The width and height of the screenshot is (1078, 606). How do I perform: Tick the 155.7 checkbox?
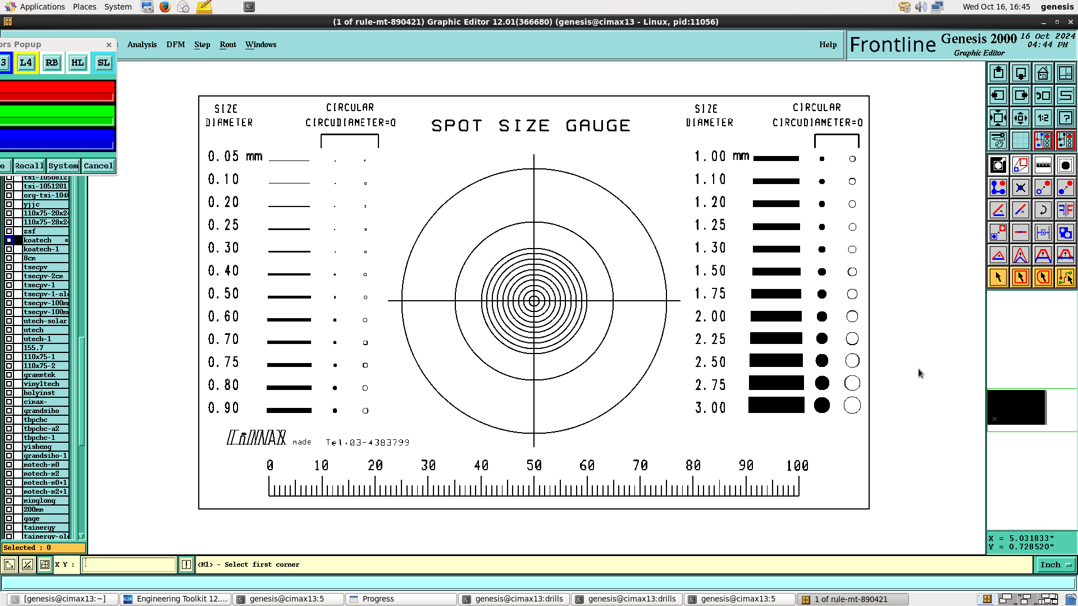coord(9,348)
